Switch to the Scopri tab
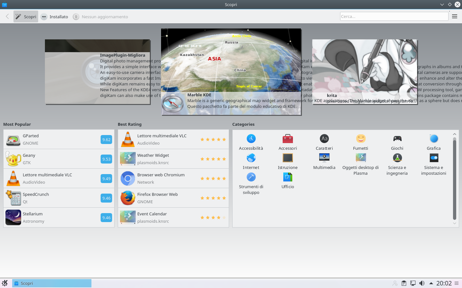462x288 pixels. [26, 17]
